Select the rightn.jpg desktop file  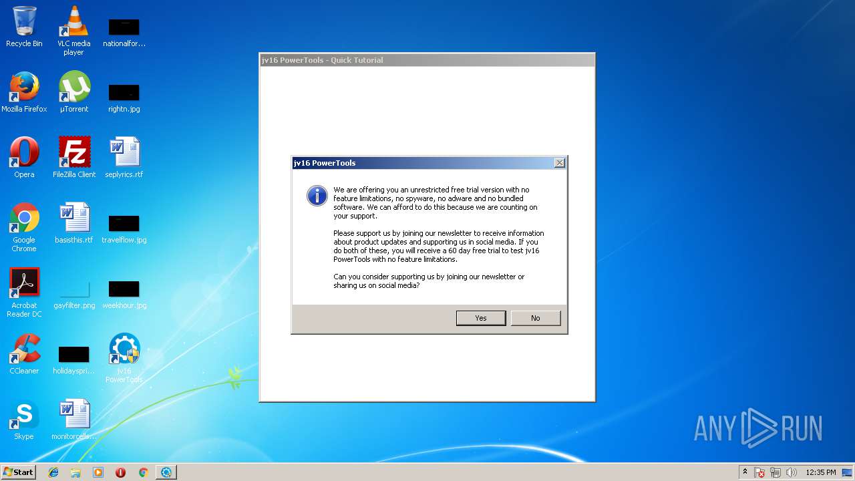(124, 98)
